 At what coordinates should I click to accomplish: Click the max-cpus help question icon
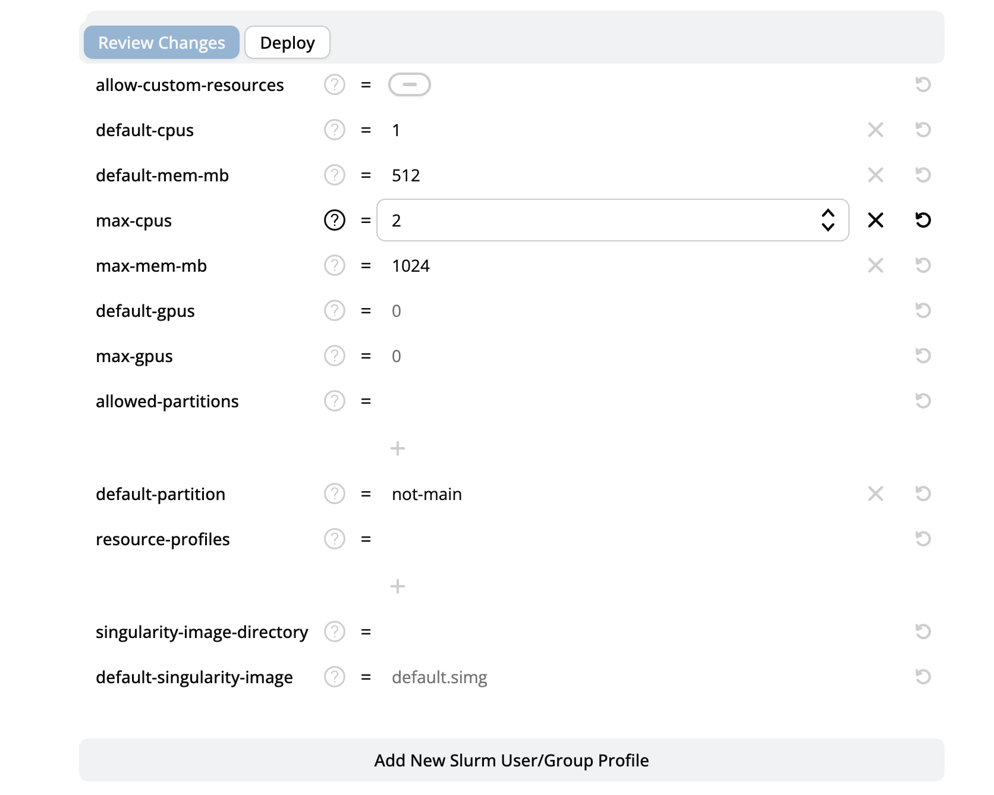pyautogui.click(x=334, y=221)
